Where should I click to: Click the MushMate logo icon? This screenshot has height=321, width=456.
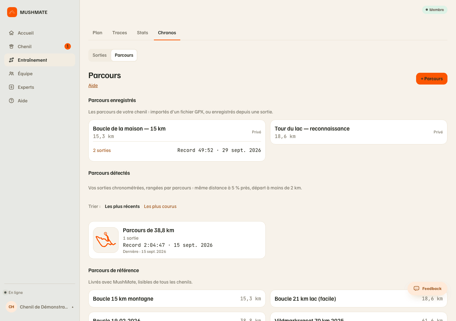[x=12, y=12]
